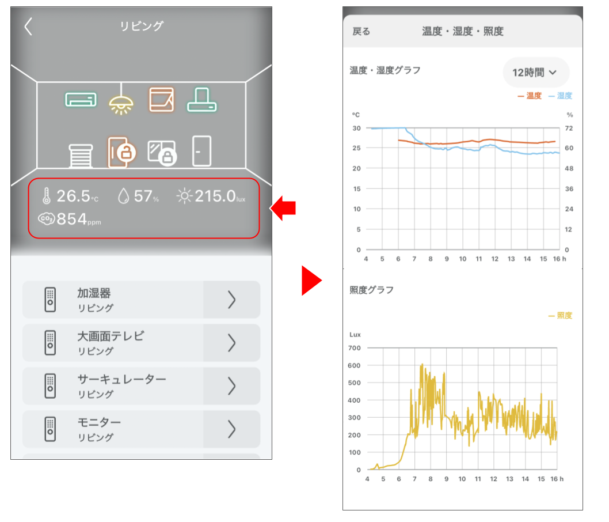
Task: Select the remote icon beside サーキュレーター
Action: pos(52,386)
